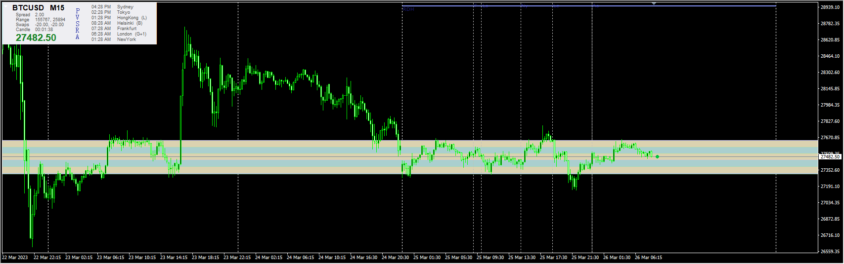Click the BTCUSD M15 symbol title
This screenshot has width=844, height=264.
38,8
